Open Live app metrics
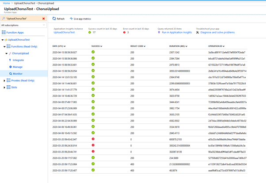 click(82, 19)
